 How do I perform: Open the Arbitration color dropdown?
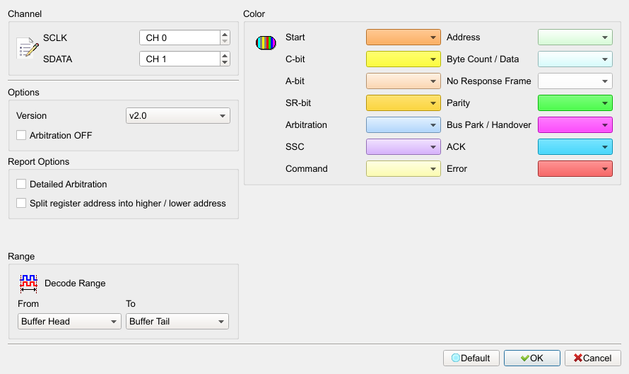pyautogui.click(x=403, y=125)
